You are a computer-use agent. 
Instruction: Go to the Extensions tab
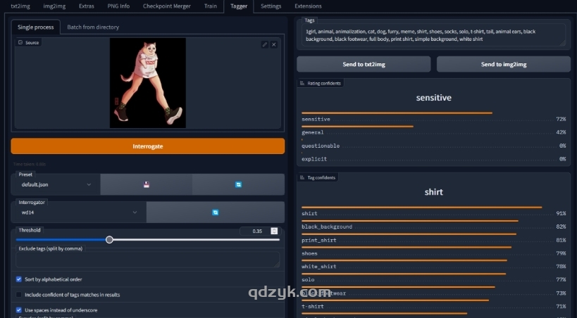[x=308, y=6]
